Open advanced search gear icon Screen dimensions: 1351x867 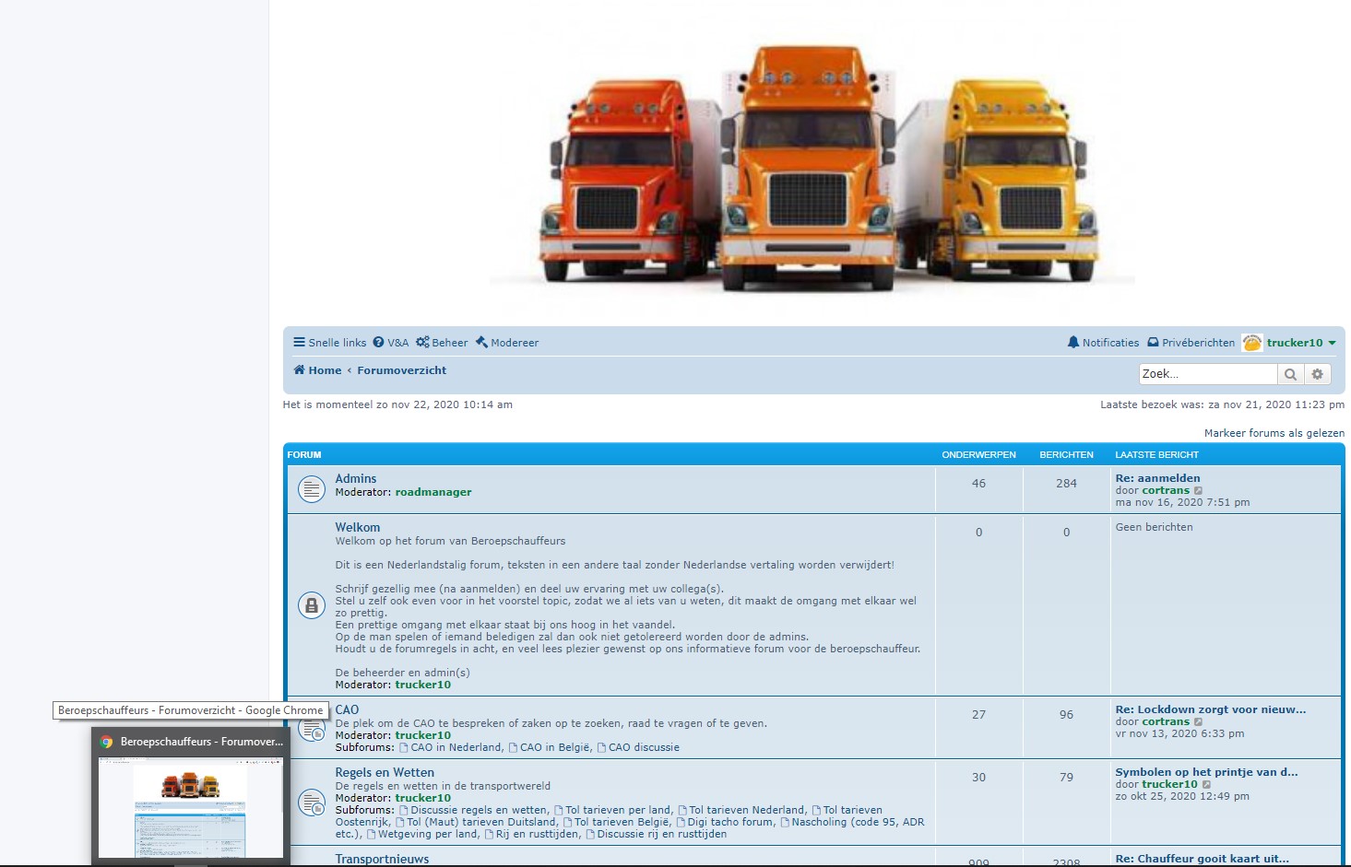point(1317,374)
